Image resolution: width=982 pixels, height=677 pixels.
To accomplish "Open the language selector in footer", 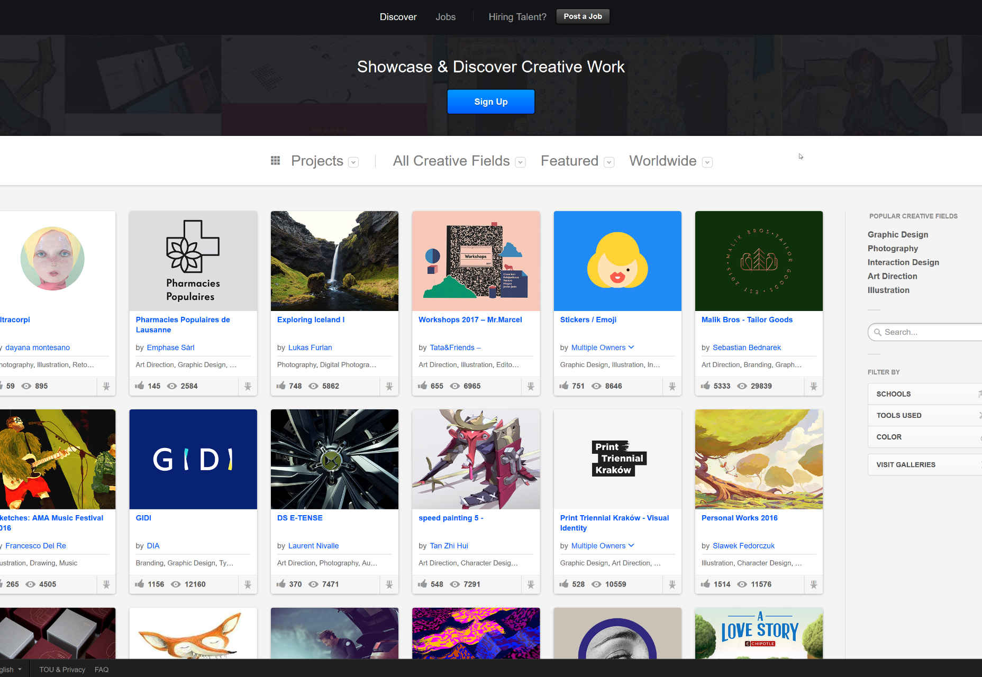I will click(x=11, y=670).
